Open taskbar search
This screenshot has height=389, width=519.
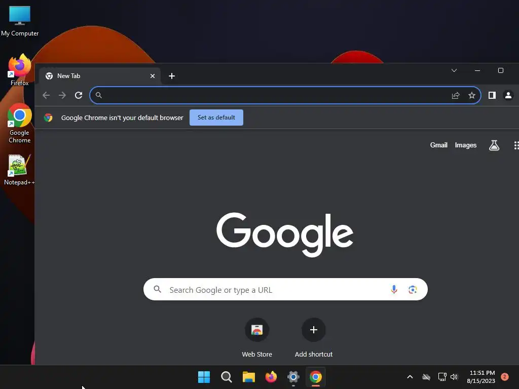point(227,377)
